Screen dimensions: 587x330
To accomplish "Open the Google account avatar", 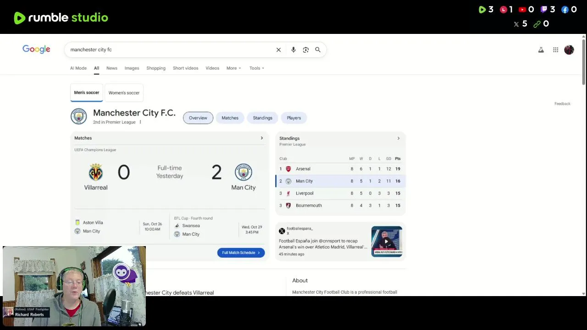I will (569, 49).
